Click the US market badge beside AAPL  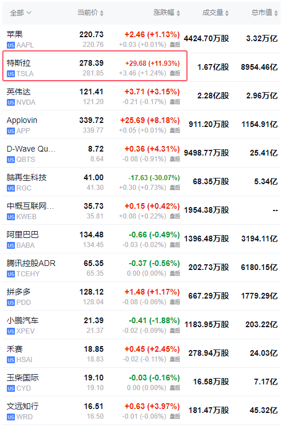tap(11, 45)
